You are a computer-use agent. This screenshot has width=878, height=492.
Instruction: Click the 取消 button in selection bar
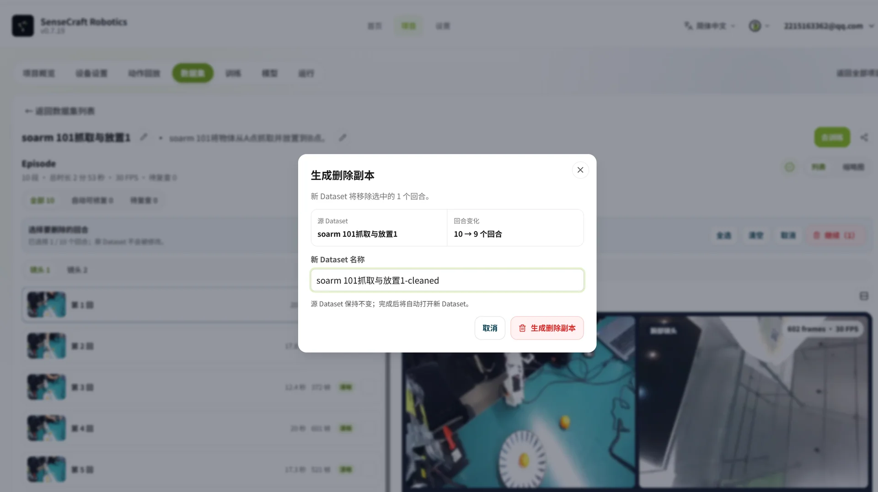[x=788, y=235]
